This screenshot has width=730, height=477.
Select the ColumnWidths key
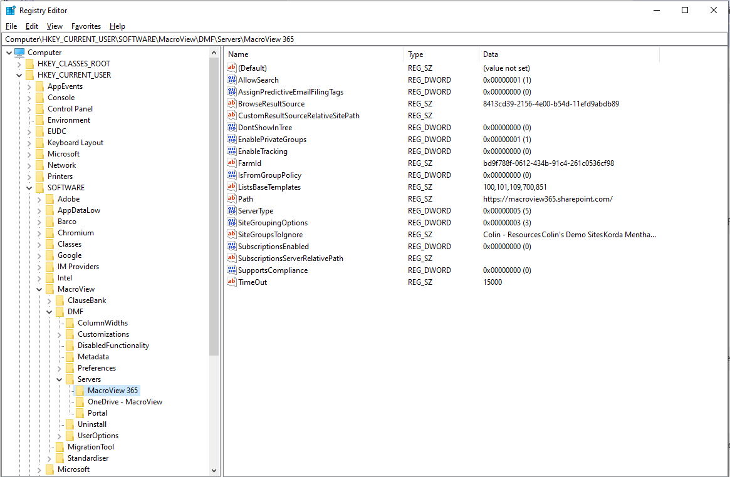coord(103,322)
